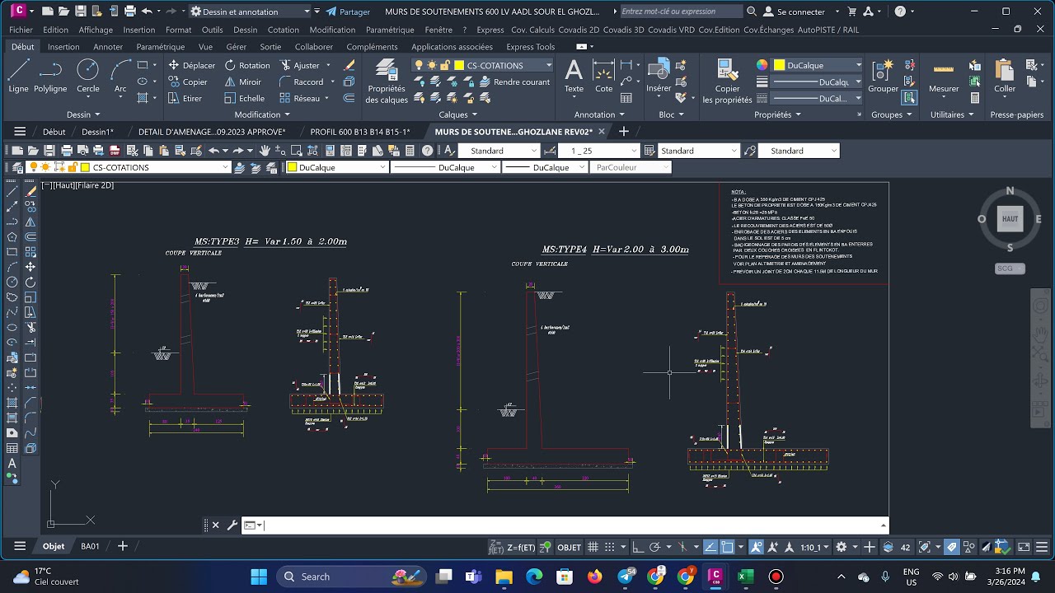The image size is (1055, 593).
Task: Click the Copier tool in Modification panel
Action: click(188, 82)
